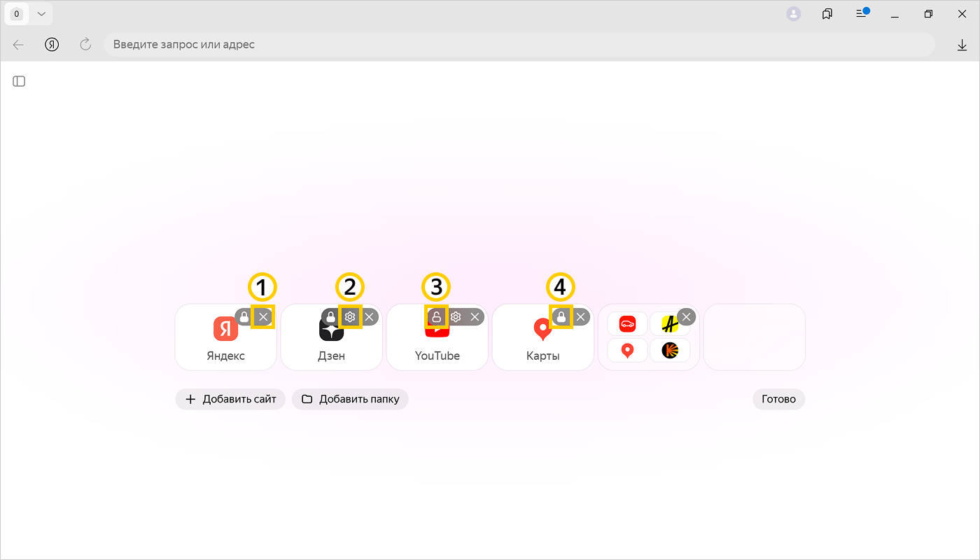980x560 pixels.
Task: Open the bookmarks collections icon
Action: pyautogui.click(x=827, y=14)
